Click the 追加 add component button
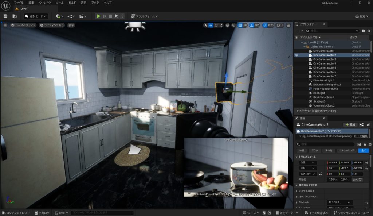 click(x=350, y=124)
